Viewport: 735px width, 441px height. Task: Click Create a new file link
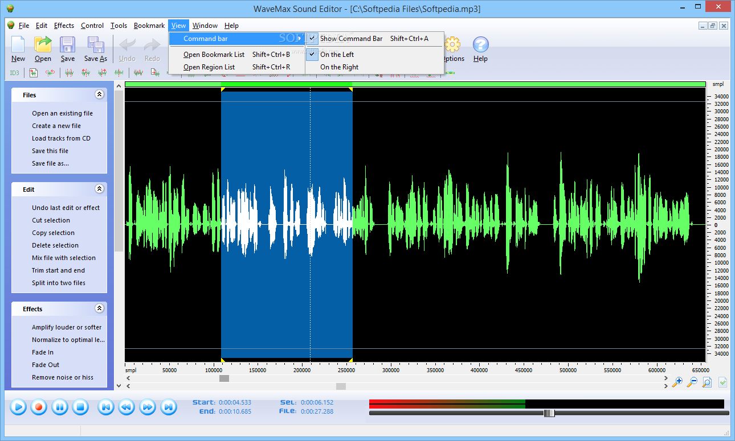pyautogui.click(x=56, y=126)
